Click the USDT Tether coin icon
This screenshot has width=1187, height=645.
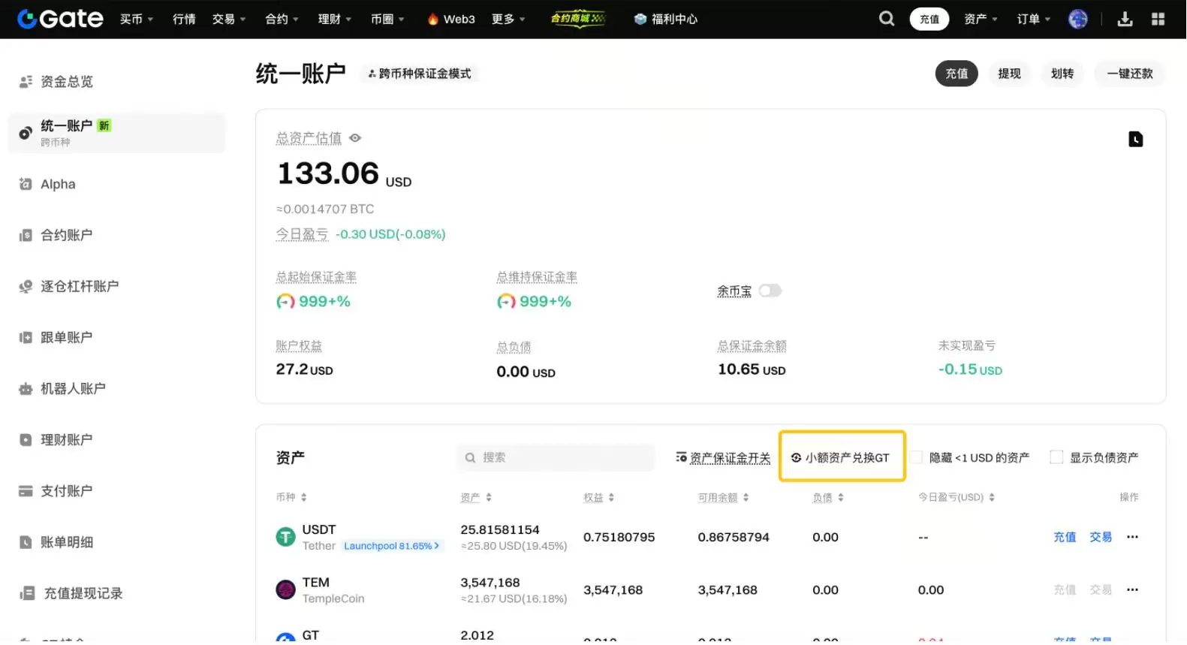(285, 537)
